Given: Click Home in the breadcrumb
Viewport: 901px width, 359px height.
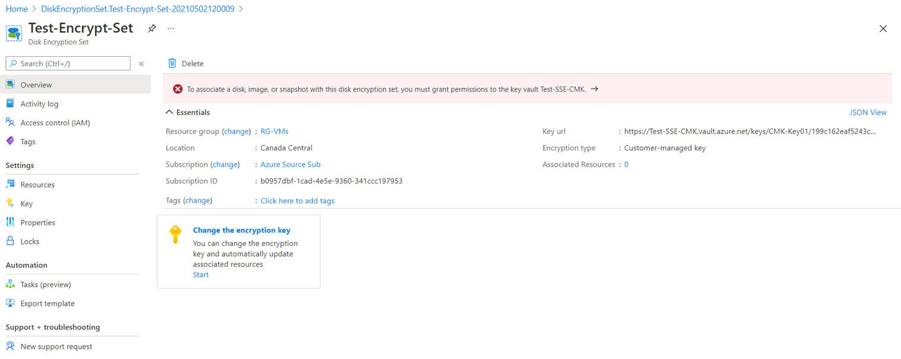Looking at the screenshot, I should pyautogui.click(x=17, y=9).
